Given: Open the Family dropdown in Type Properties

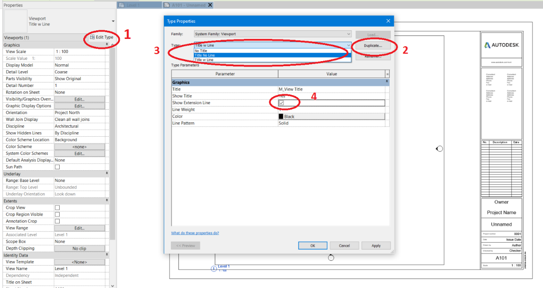Looking at the screenshot, I should click(x=272, y=34).
